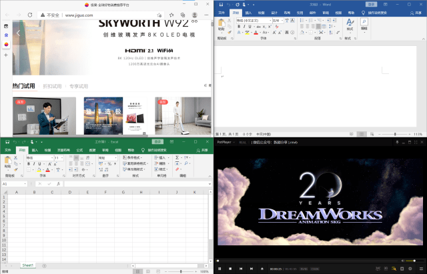427x274 pixels.
Task: Open the Insert tab in Word
Action: [248, 13]
